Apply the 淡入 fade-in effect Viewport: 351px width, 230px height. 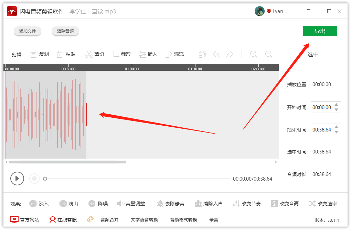39,204
